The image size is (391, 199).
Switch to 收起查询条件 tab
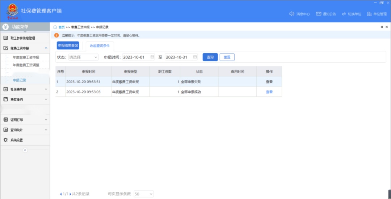[100, 46]
